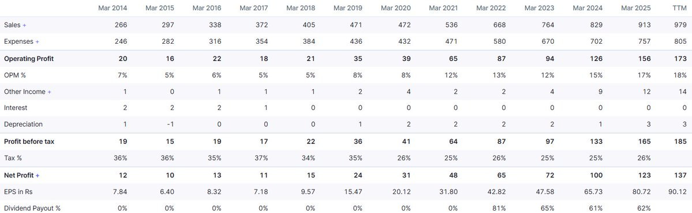Click the Dividend Payout % label
Screen dimensions: 692x213
click(32, 208)
